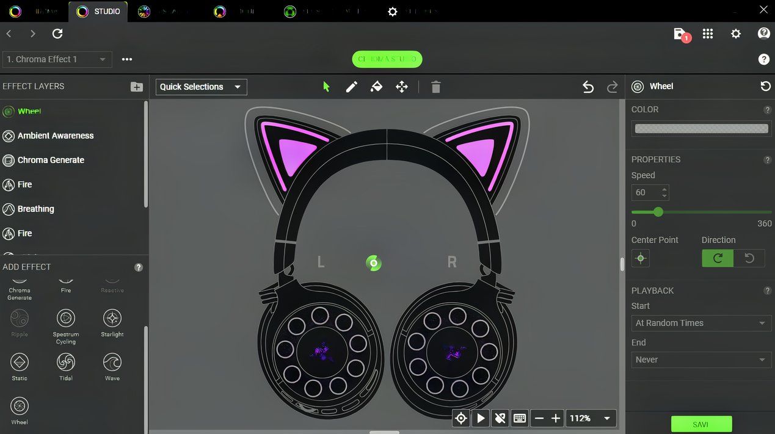Select the Paint Bucket fill tool
Image resolution: width=775 pixels, height=434 pixels.
376,87
